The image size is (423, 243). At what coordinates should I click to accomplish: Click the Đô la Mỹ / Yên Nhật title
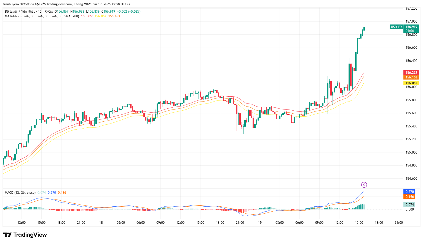pos(20,12)
